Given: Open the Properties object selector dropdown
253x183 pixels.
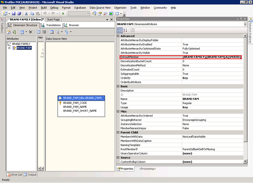Looking at the screenshot, I should (245, 24).
